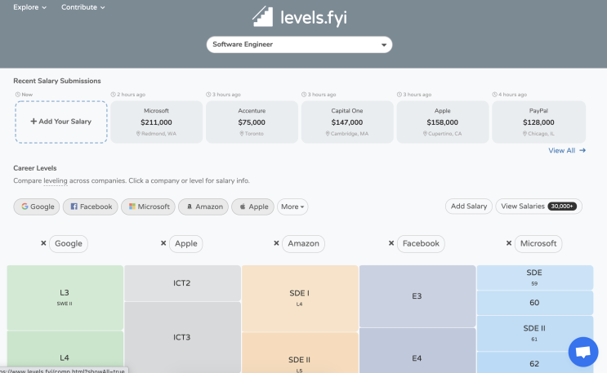The width and height of the screenshot is (607, 373).
Task: Select the Microsoft company chip
Action: [148, 206]
